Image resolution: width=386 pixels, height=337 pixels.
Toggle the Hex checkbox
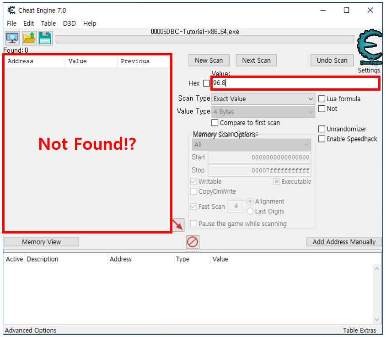click(x=206, y=83)
